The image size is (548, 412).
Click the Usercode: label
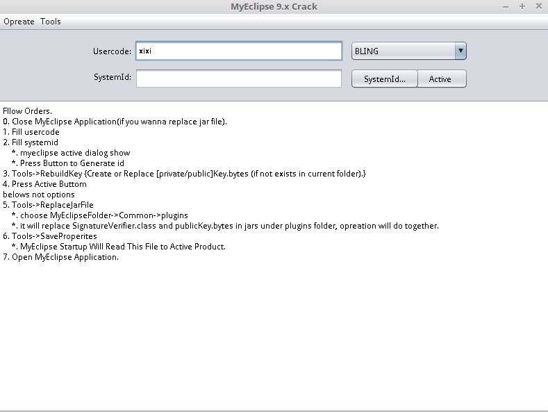pyautogui.click(x=112, y=51)
